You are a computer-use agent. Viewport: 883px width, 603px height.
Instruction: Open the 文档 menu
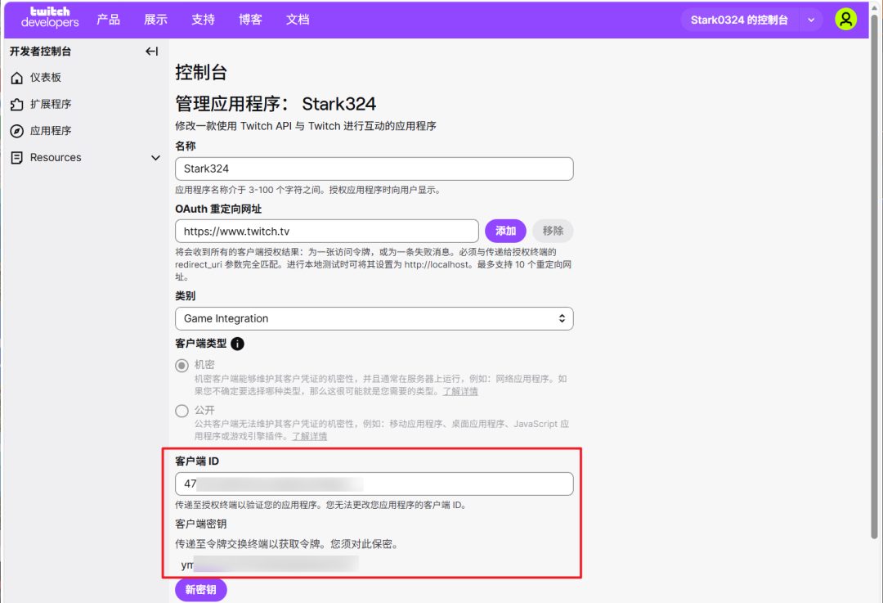(x=298, y=19)
